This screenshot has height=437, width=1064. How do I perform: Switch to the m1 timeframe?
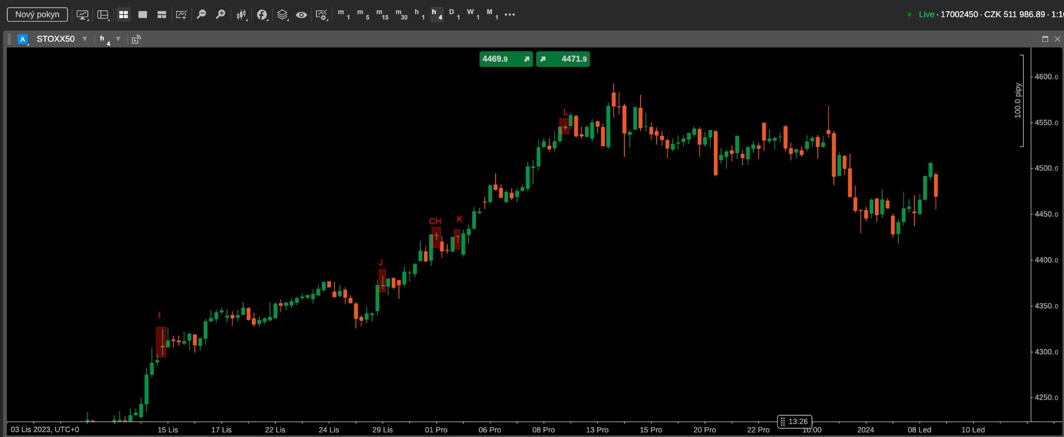pyautogui.click(x=343, y=15)
